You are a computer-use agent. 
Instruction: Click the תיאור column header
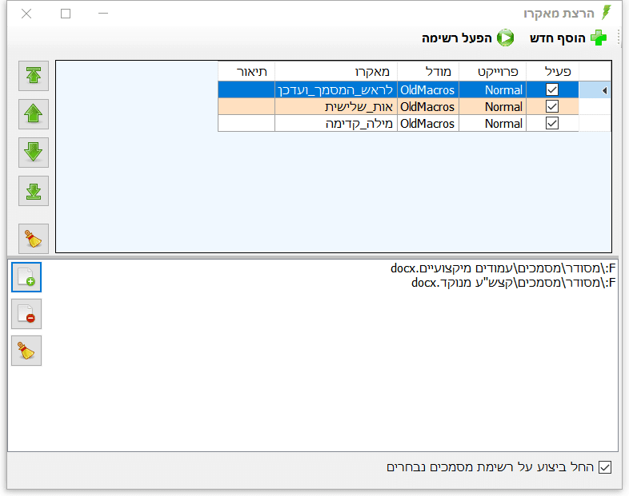[x=246, y=72]
